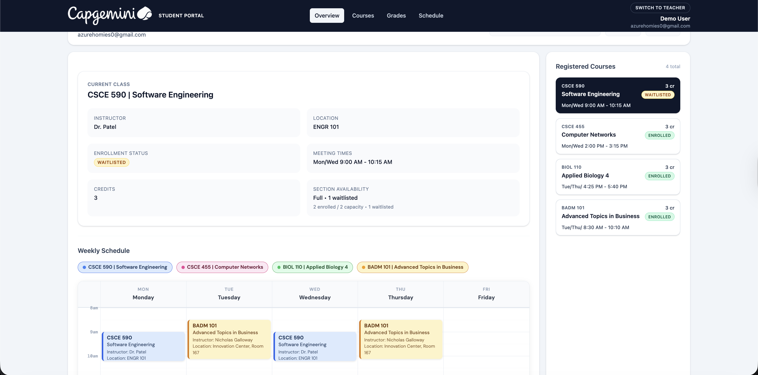Click the 8am time label
This screenshot has height=375, width=758.
pos(94,308)
